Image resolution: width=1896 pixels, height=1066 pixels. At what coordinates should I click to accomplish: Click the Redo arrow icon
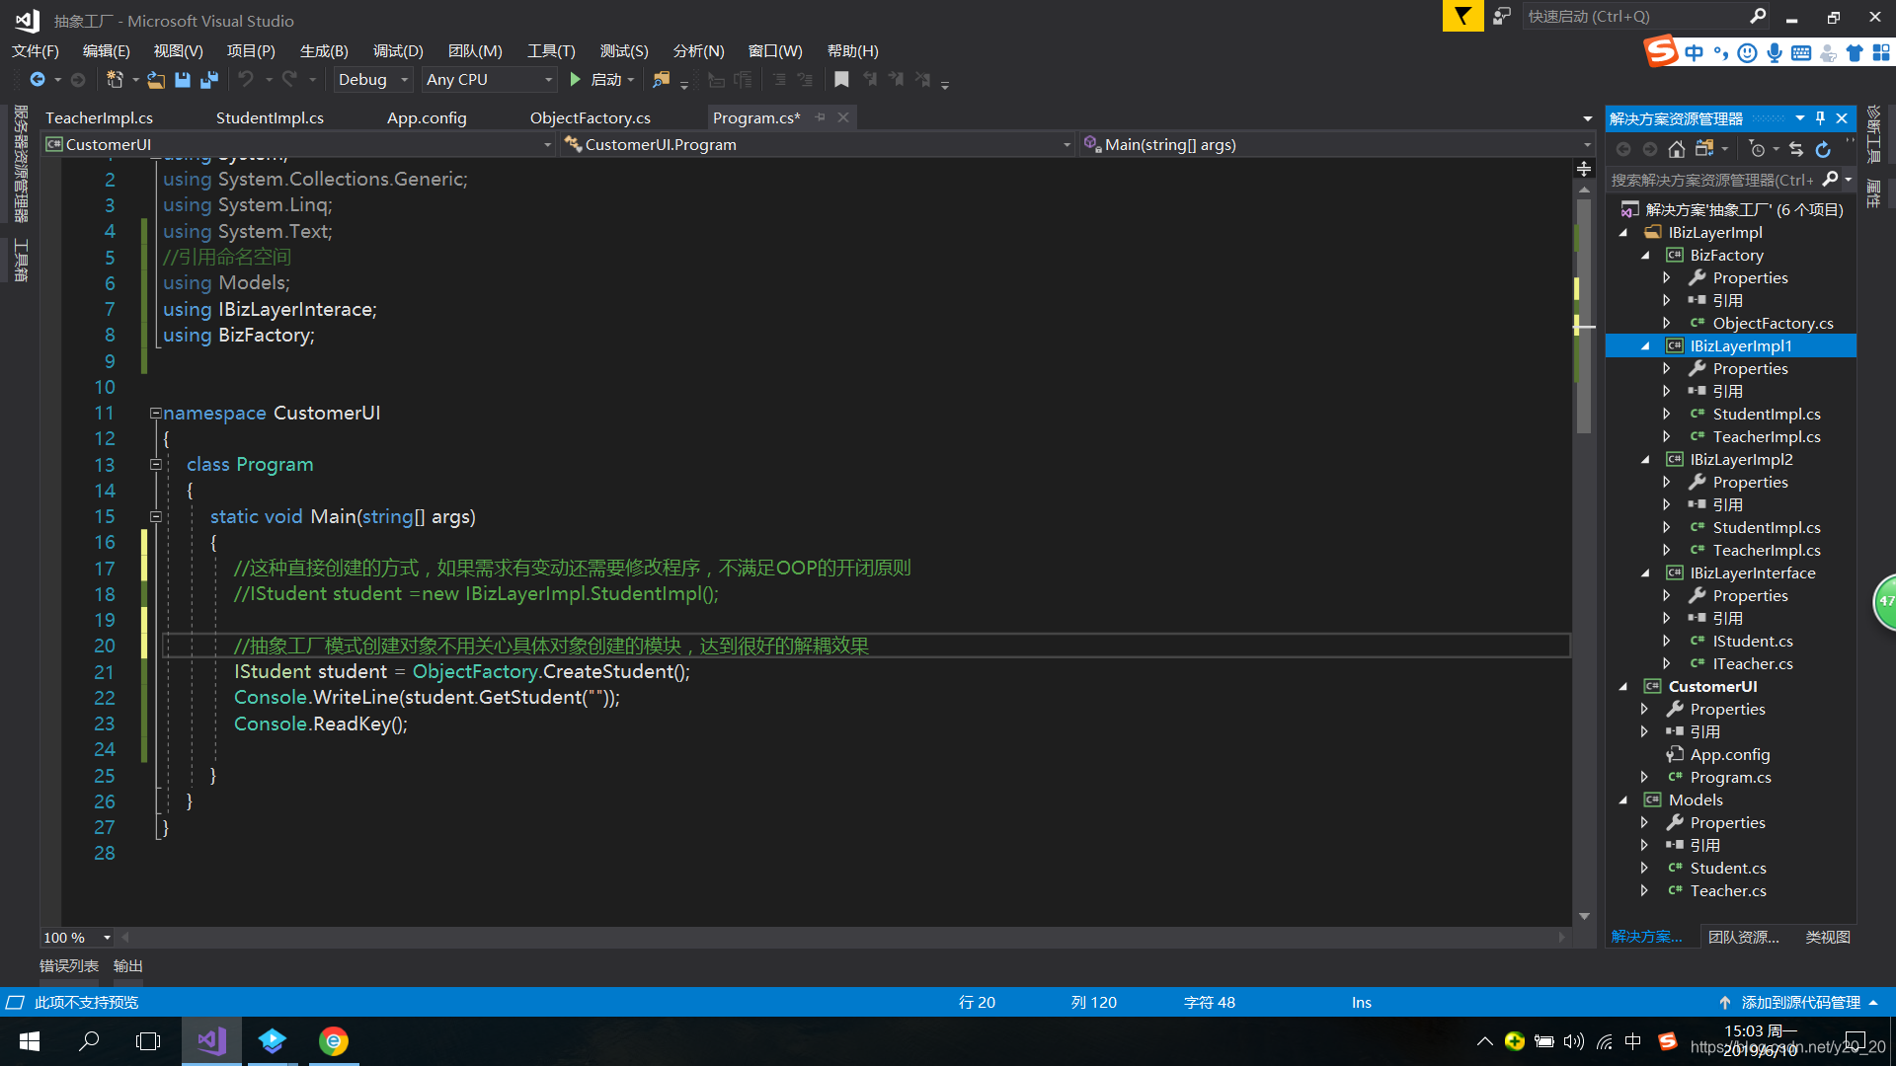[x=289, y=80]
